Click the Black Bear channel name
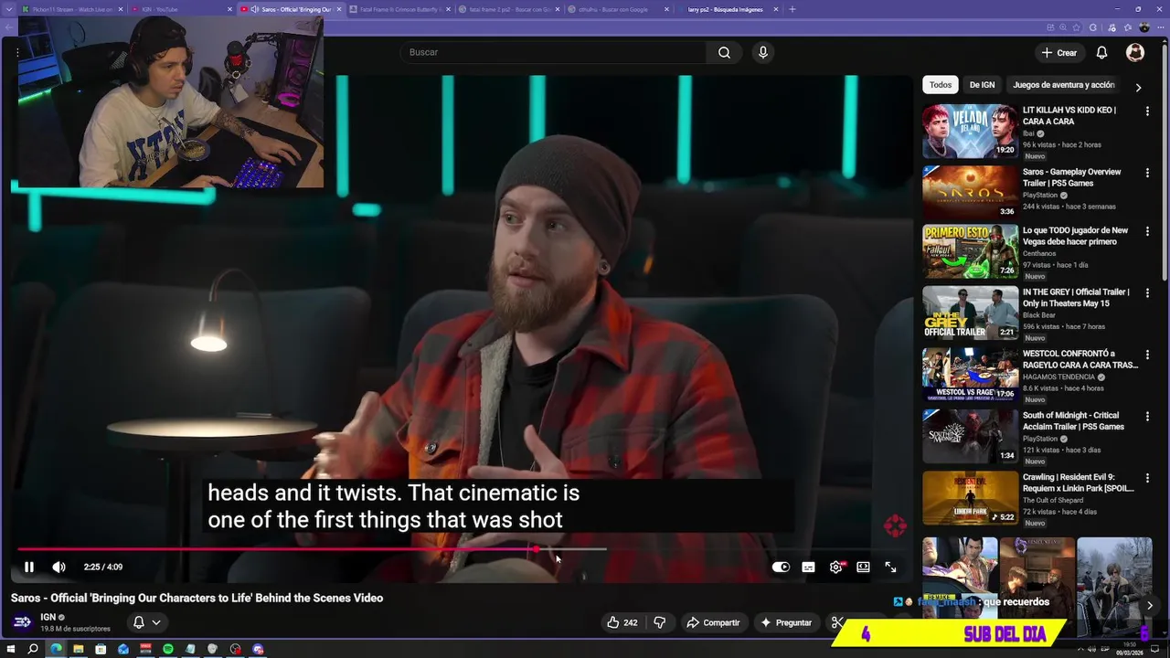The width and height of the screenshot is (1170, 658). click(1039, 315)
